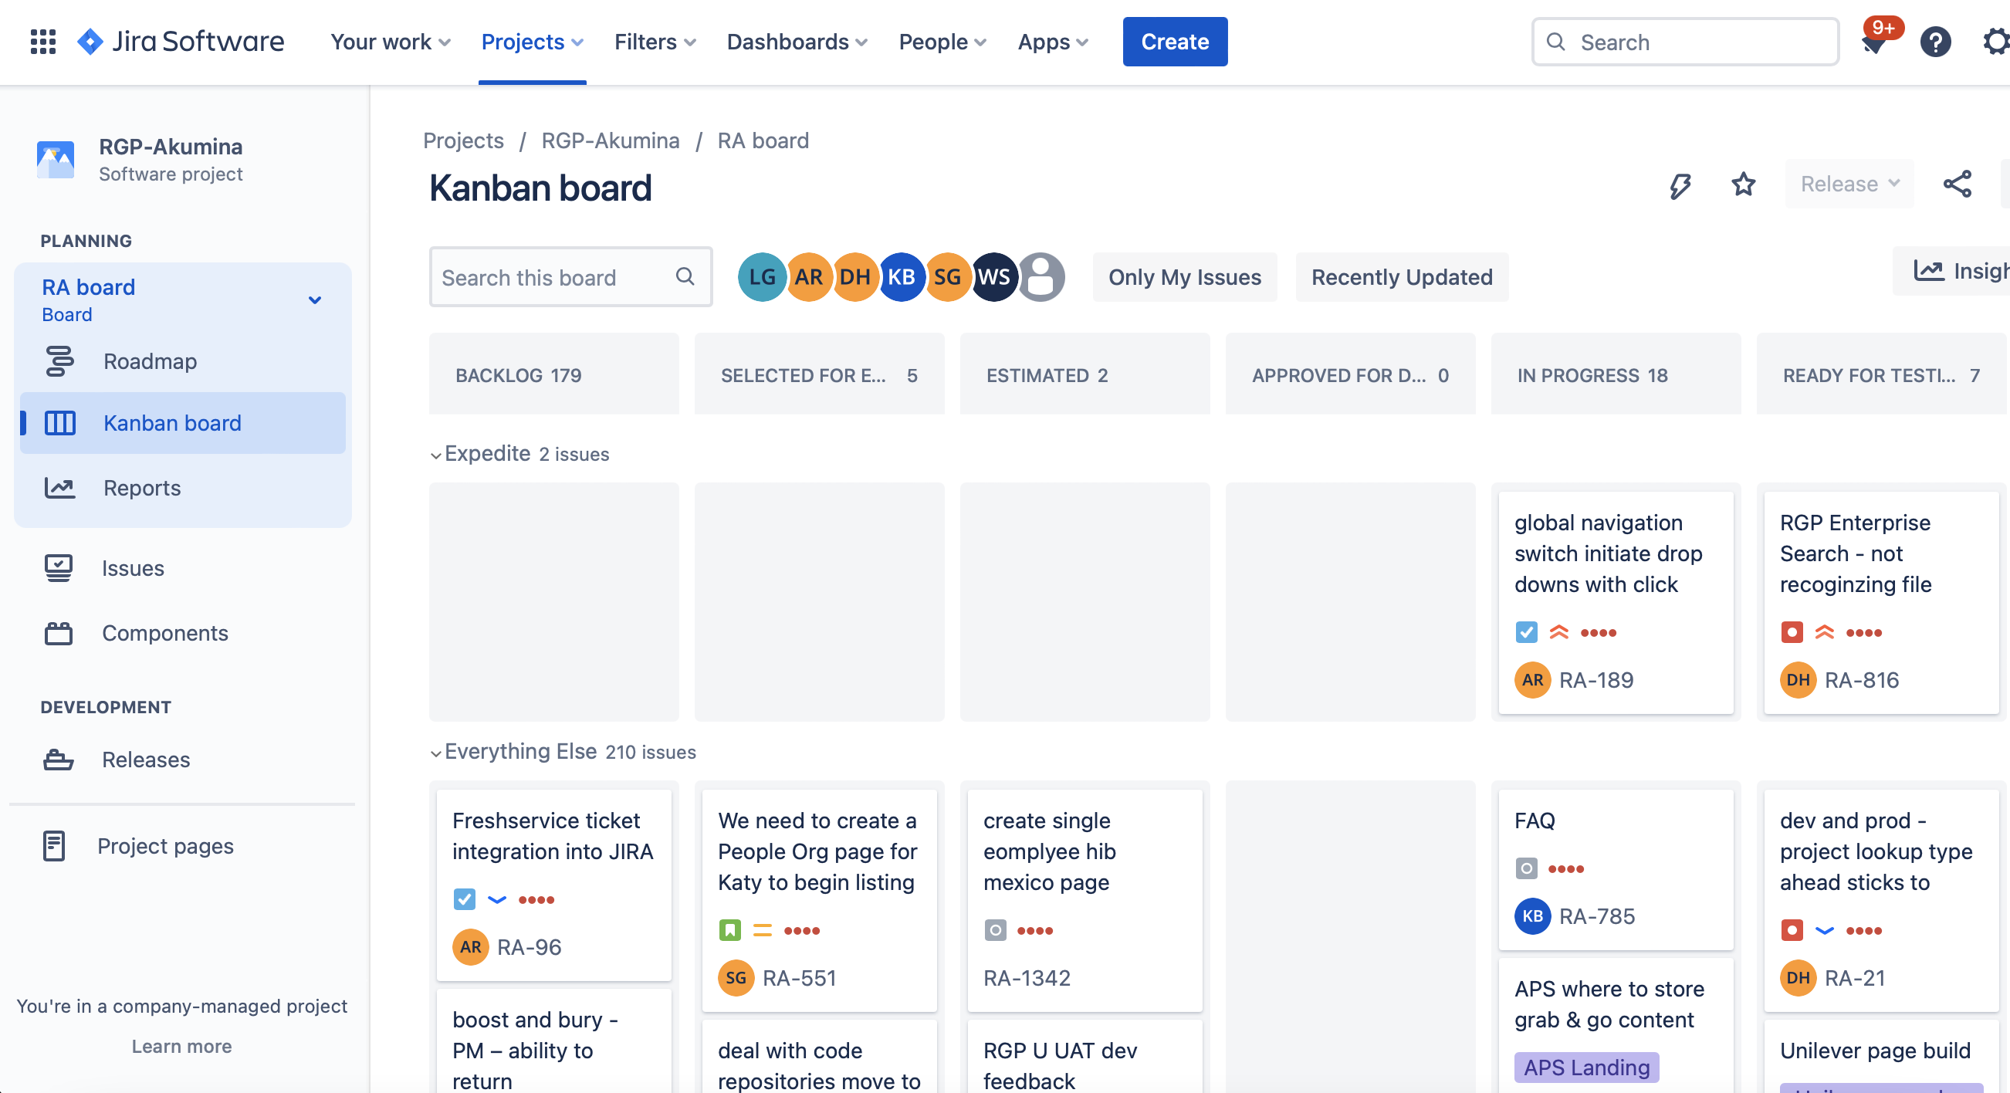Click the star/favorite icon for this board
This screenshot has height=1093, width=2010.
[x=1742, y=184]
